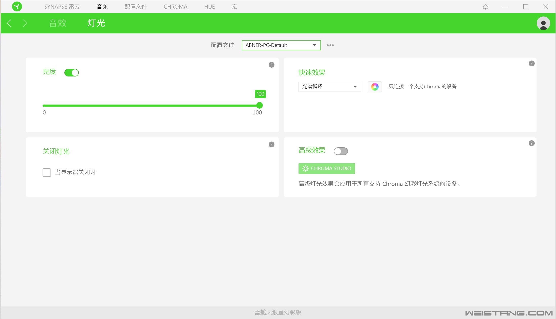The width and height of the screenshot is (556, 319).
Task: Click the brightness slider handle at 100
Action: (x=260, y=105)
